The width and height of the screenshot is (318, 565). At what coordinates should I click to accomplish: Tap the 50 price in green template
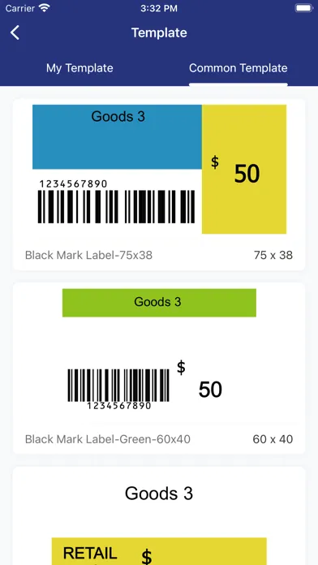pos(210,390)
